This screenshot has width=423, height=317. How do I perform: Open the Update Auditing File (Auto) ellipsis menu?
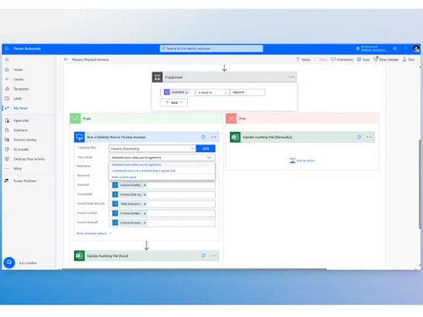click(213, 255)
